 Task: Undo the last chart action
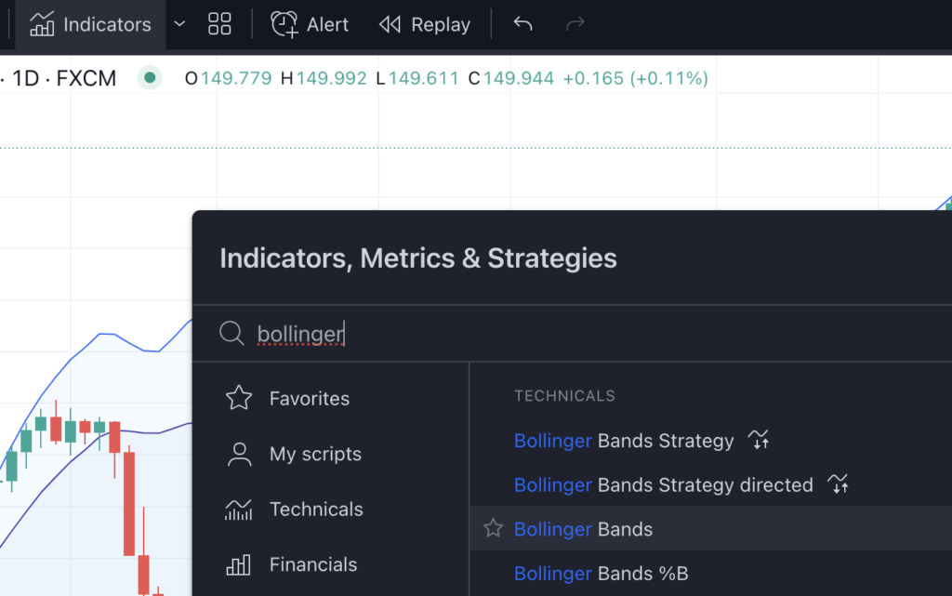522,24
